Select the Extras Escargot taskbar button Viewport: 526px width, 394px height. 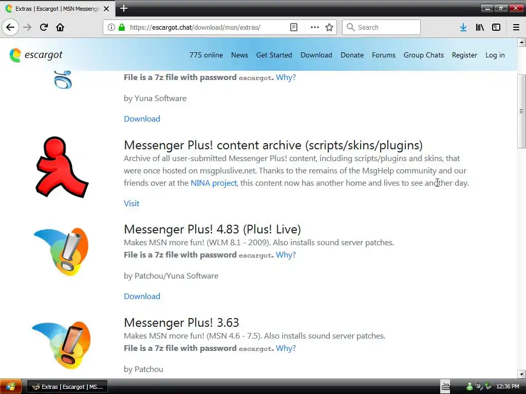point(67,387)
